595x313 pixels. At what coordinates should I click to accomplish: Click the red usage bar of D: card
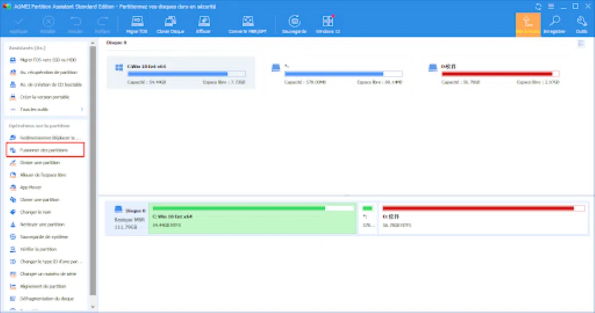[500, 74]
